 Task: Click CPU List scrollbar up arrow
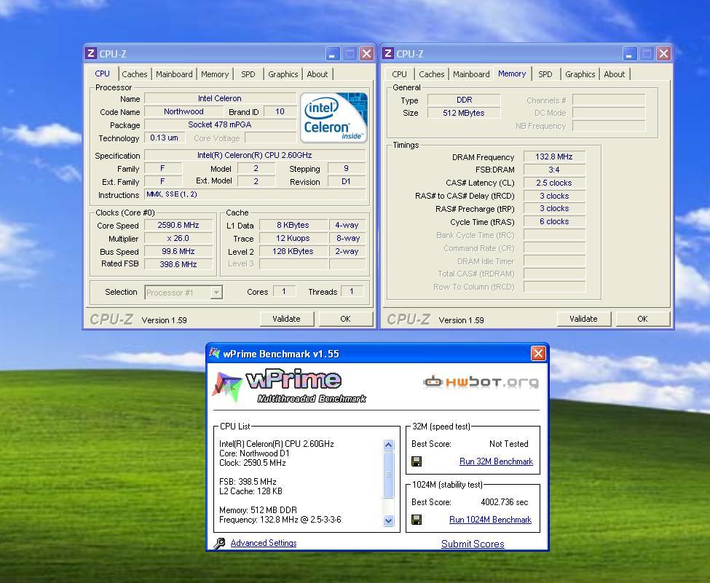(389, 445)
